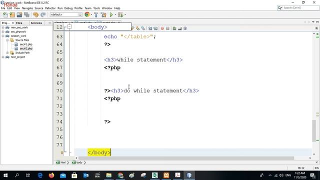The image size is (320, 180).
Task: Click the Build Project hammer icon
Action: coord(96,14)
